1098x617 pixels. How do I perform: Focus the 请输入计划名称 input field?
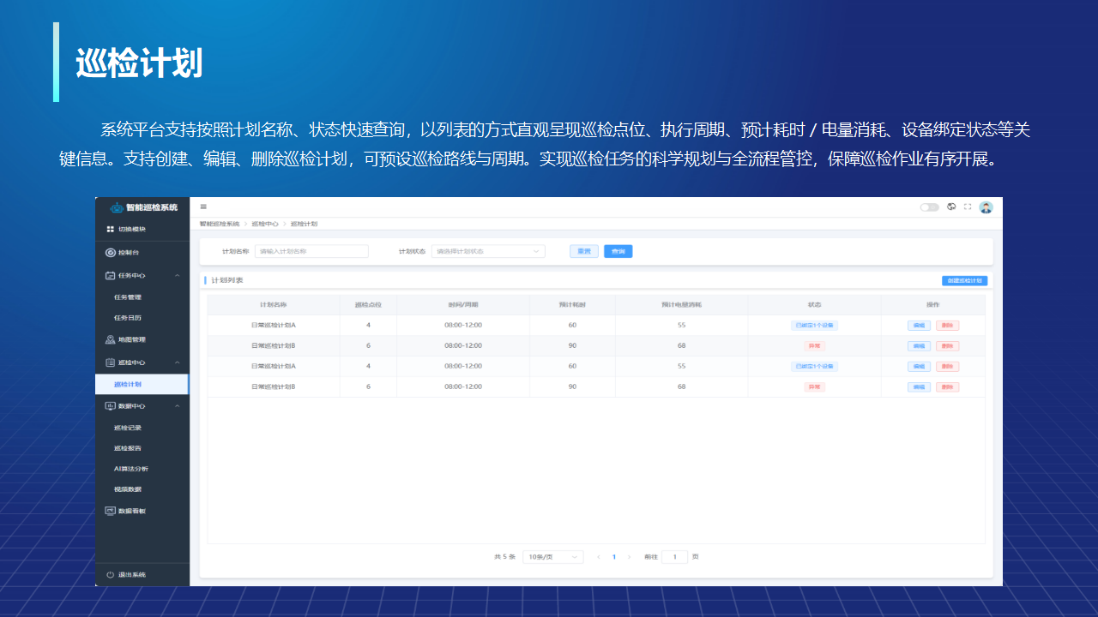point(311,251)
